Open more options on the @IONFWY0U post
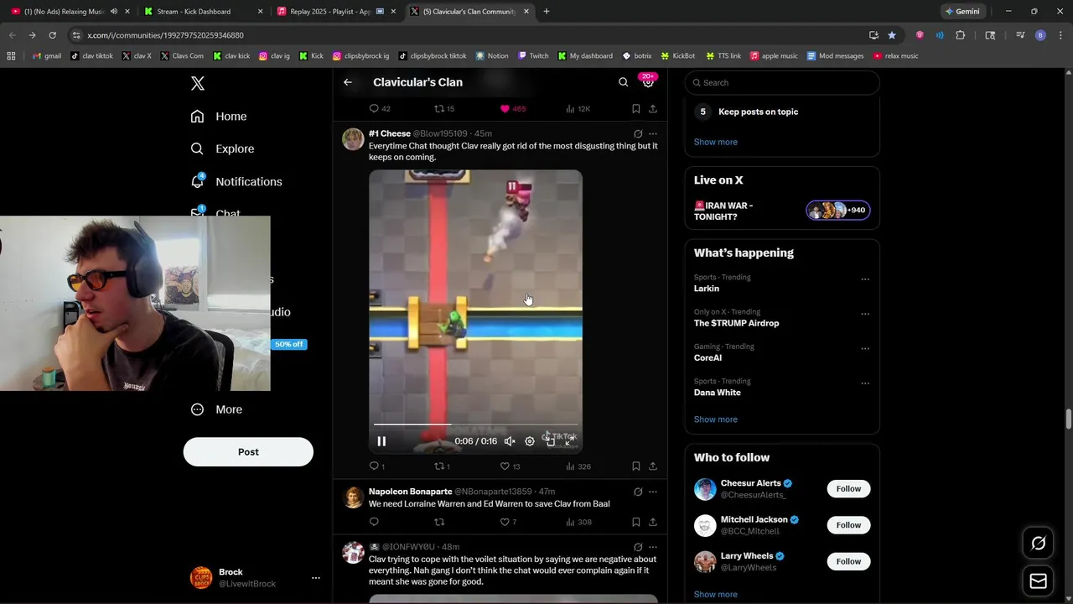 (x=653, y=547)
